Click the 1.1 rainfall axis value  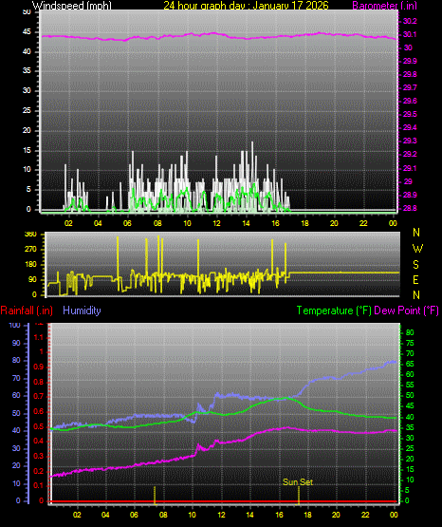(39, 337)
